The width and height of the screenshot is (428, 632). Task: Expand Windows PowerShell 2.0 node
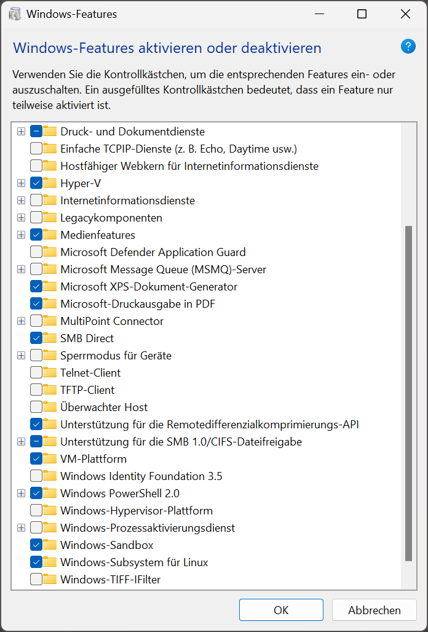pos(22,493)
